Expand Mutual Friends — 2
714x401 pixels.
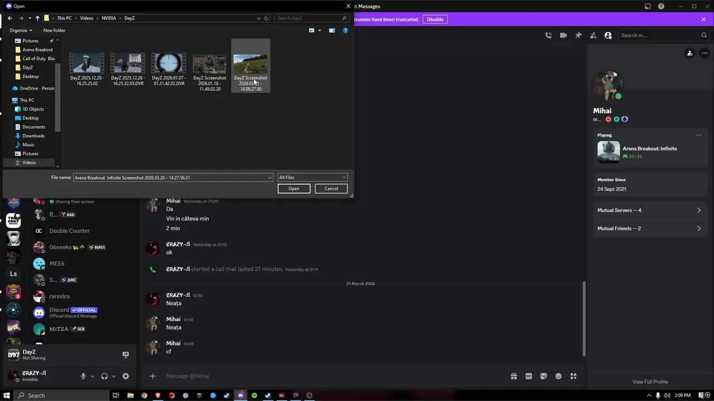(649, 228)
